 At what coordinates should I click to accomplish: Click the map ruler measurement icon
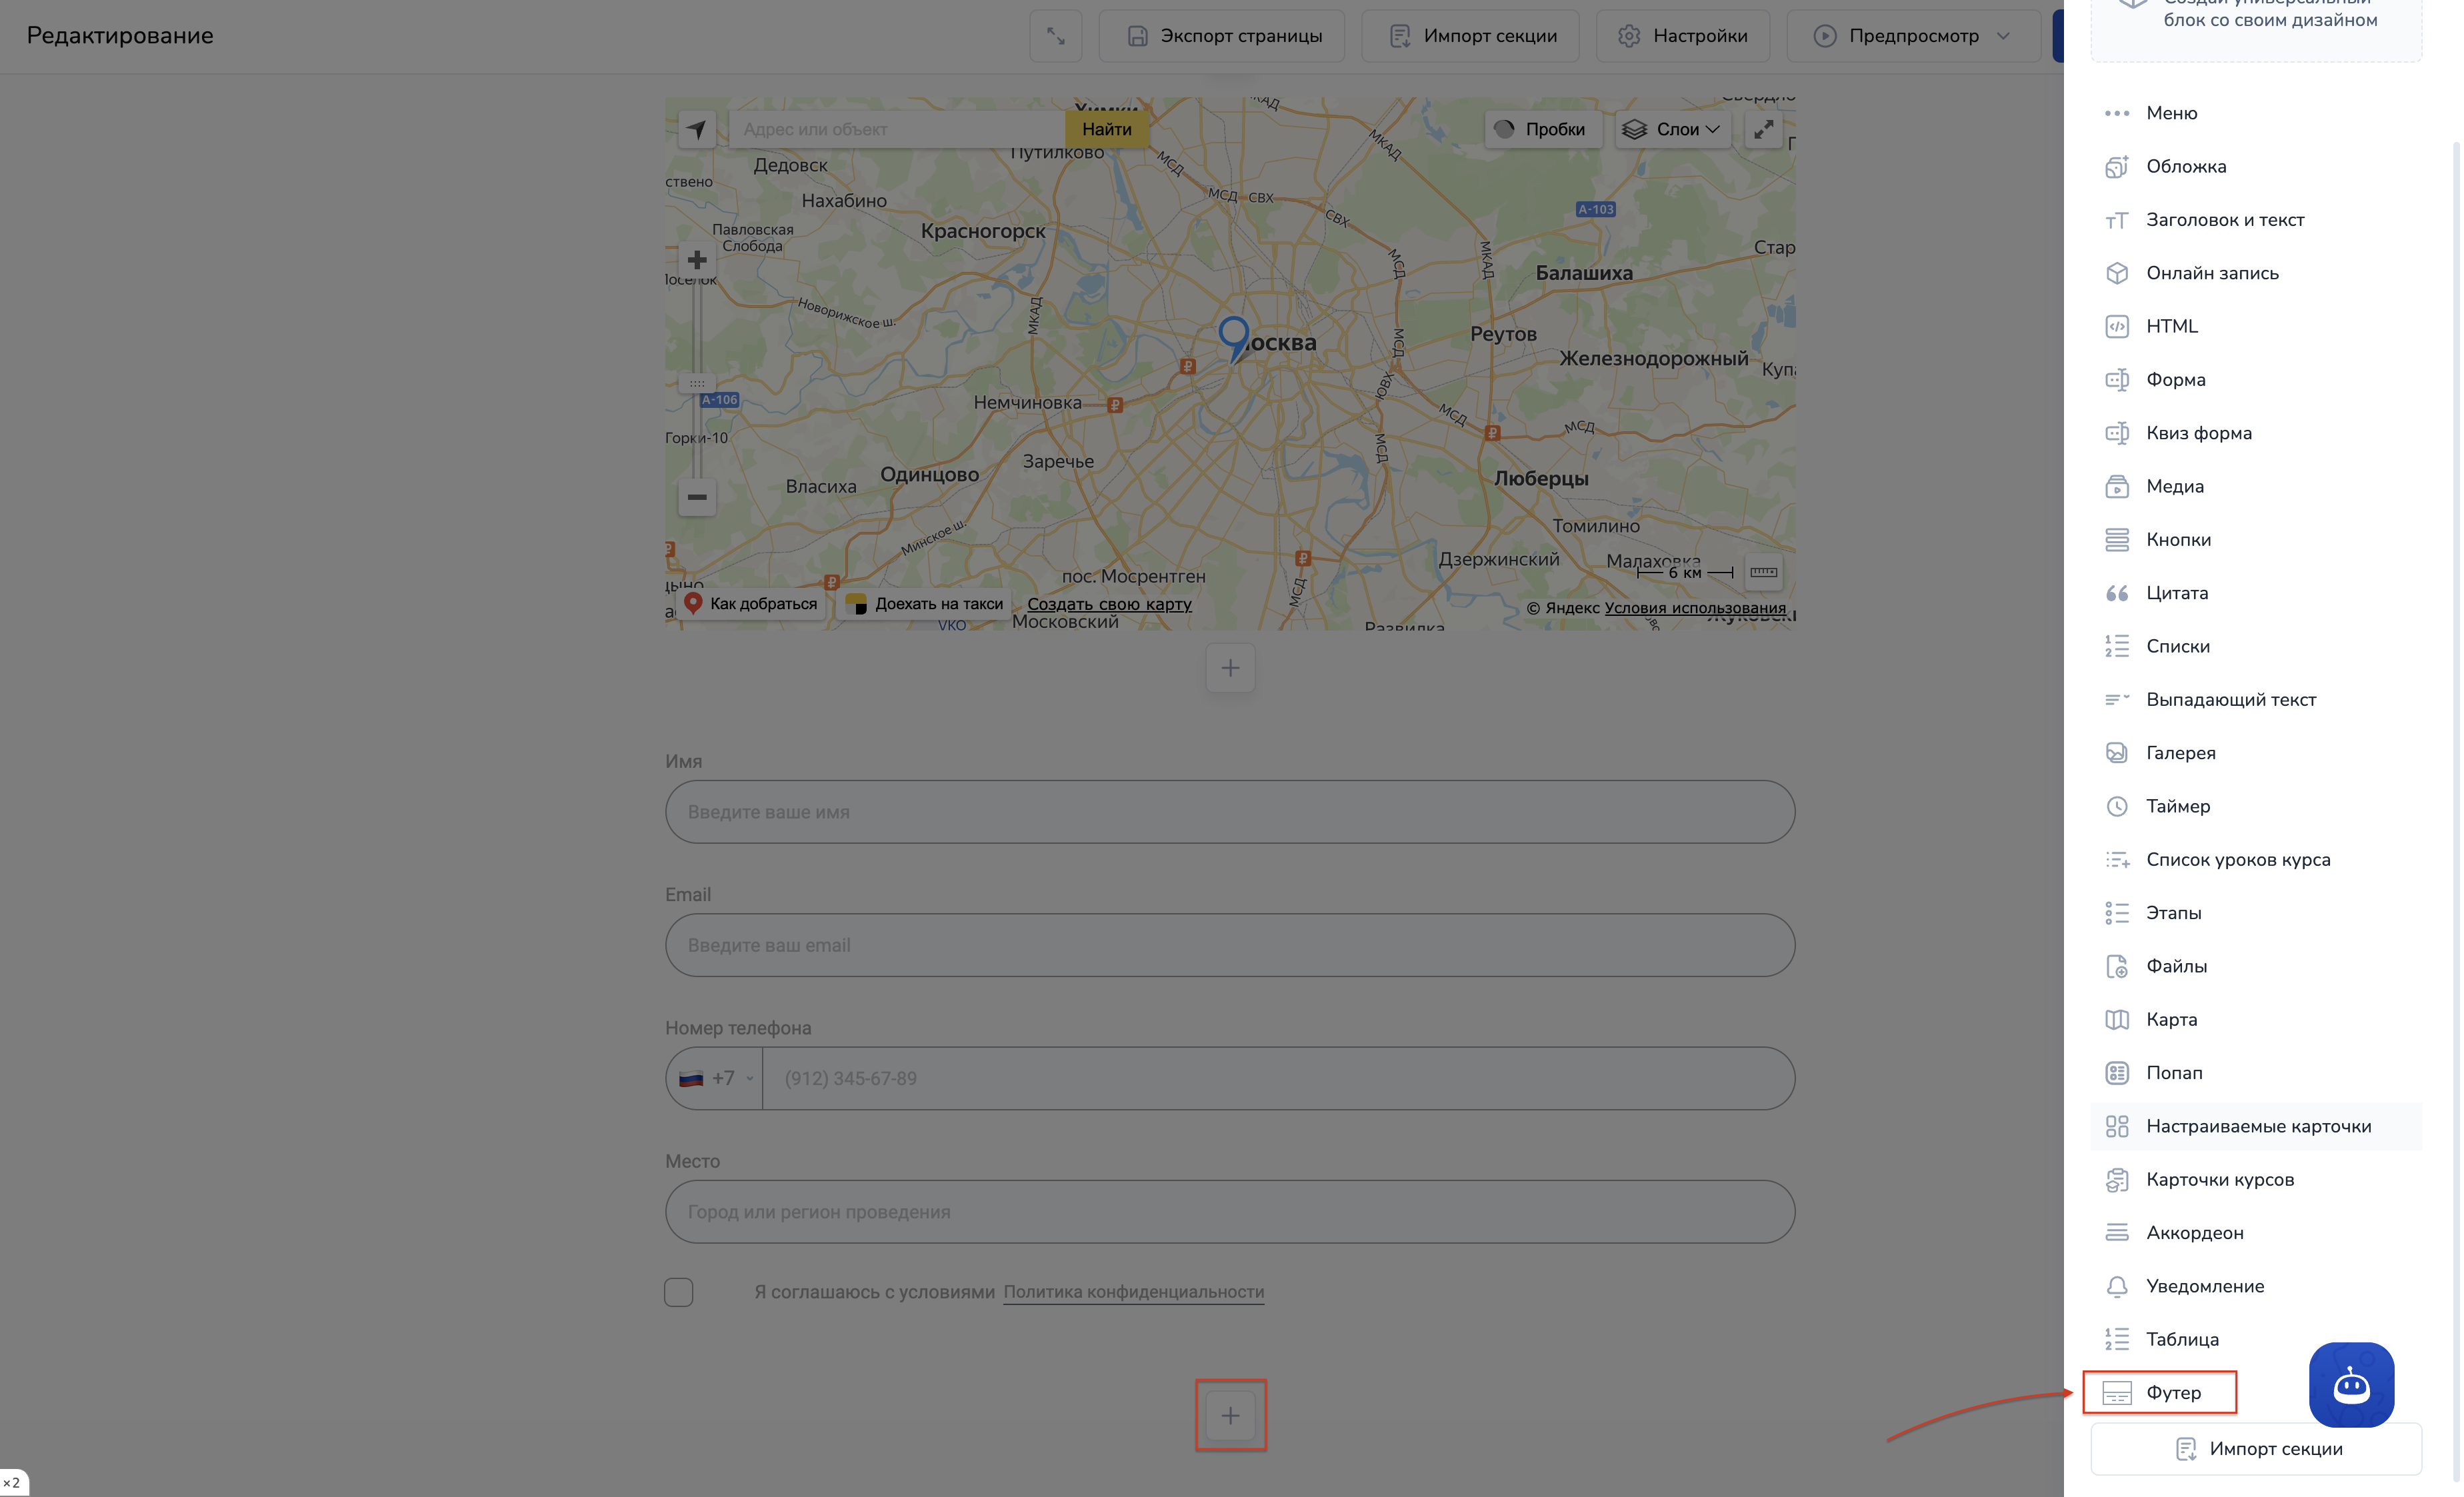tap(1763, 572)
